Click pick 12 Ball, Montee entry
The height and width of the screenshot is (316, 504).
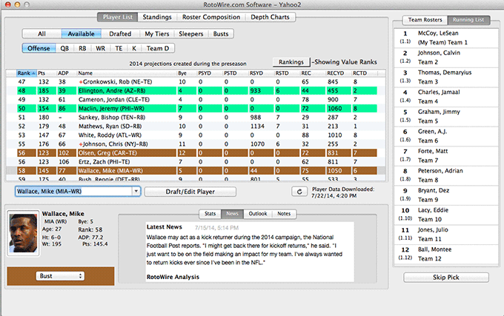click(446, 254)
